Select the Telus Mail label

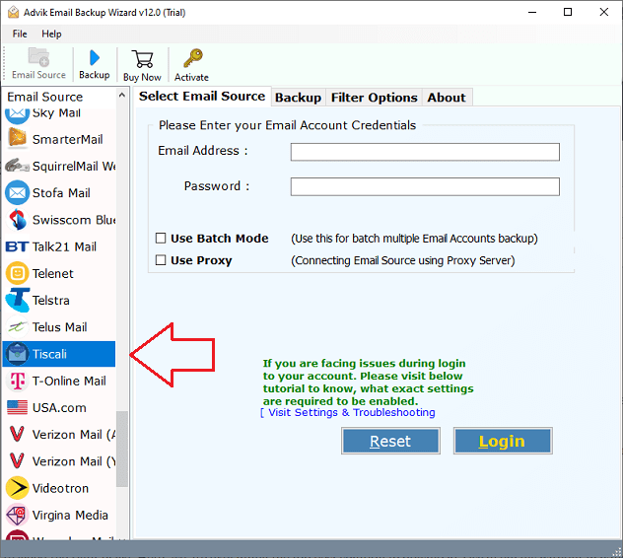point(59,327)
